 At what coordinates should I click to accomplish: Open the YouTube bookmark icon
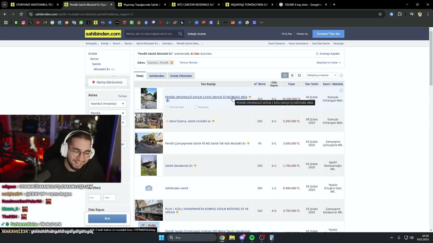click(38, 23)
